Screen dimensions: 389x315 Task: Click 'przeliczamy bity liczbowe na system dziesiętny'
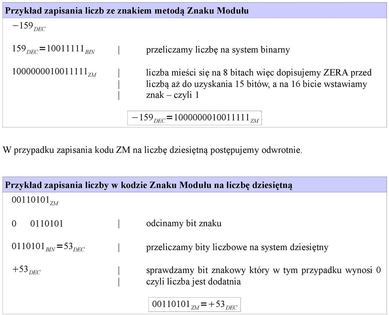click(237, 247)
